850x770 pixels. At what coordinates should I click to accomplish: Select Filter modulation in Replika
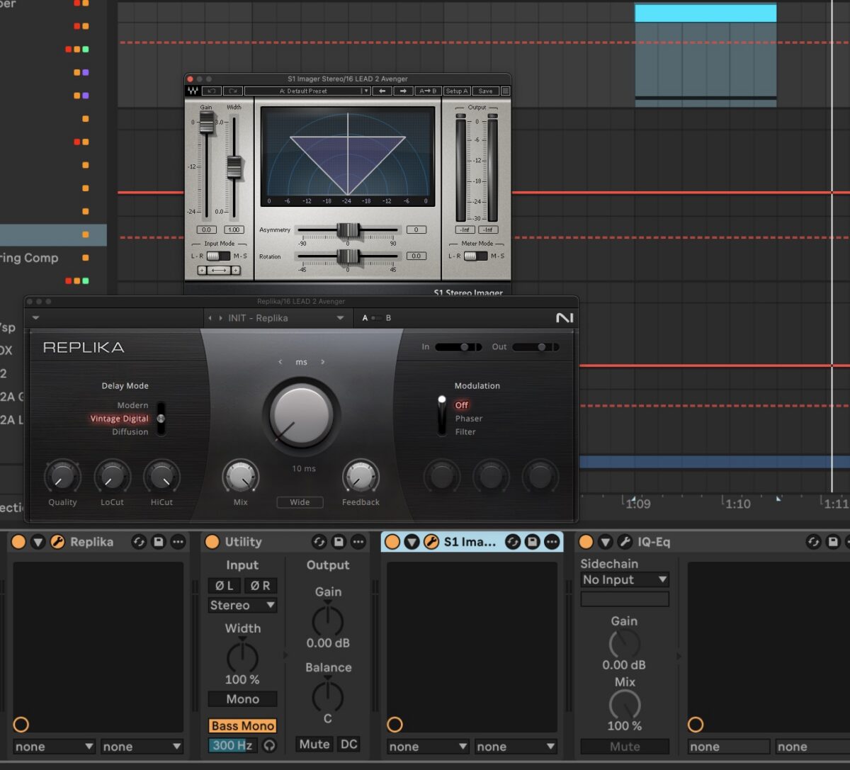tap(465, 431)
